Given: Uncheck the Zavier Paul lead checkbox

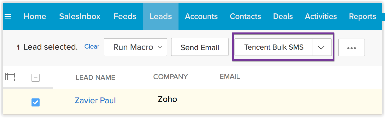Looking at the screenshot, I should pos(36,102).
